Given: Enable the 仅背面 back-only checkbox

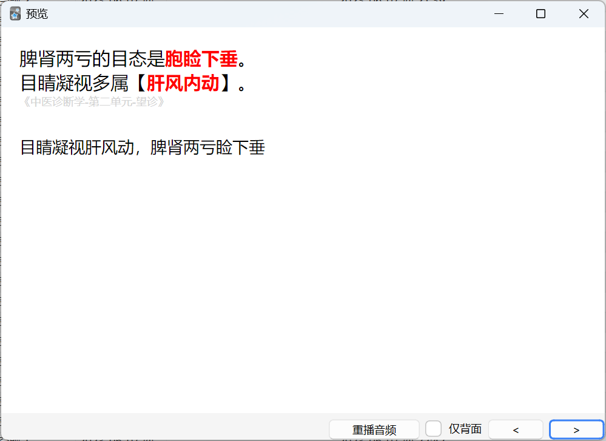Looking at the screenshot, I should coord(433,429).
